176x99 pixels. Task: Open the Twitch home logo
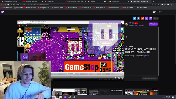coord(2,12)
